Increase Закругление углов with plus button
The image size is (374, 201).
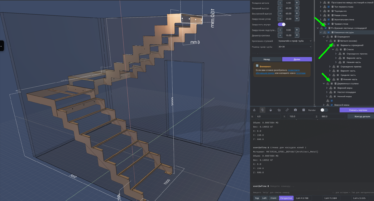(x=297, y=19)
